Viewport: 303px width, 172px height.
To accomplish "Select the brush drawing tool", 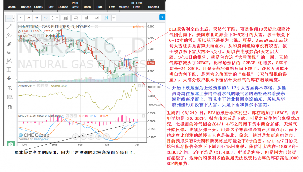I will [x=9, y=44].
